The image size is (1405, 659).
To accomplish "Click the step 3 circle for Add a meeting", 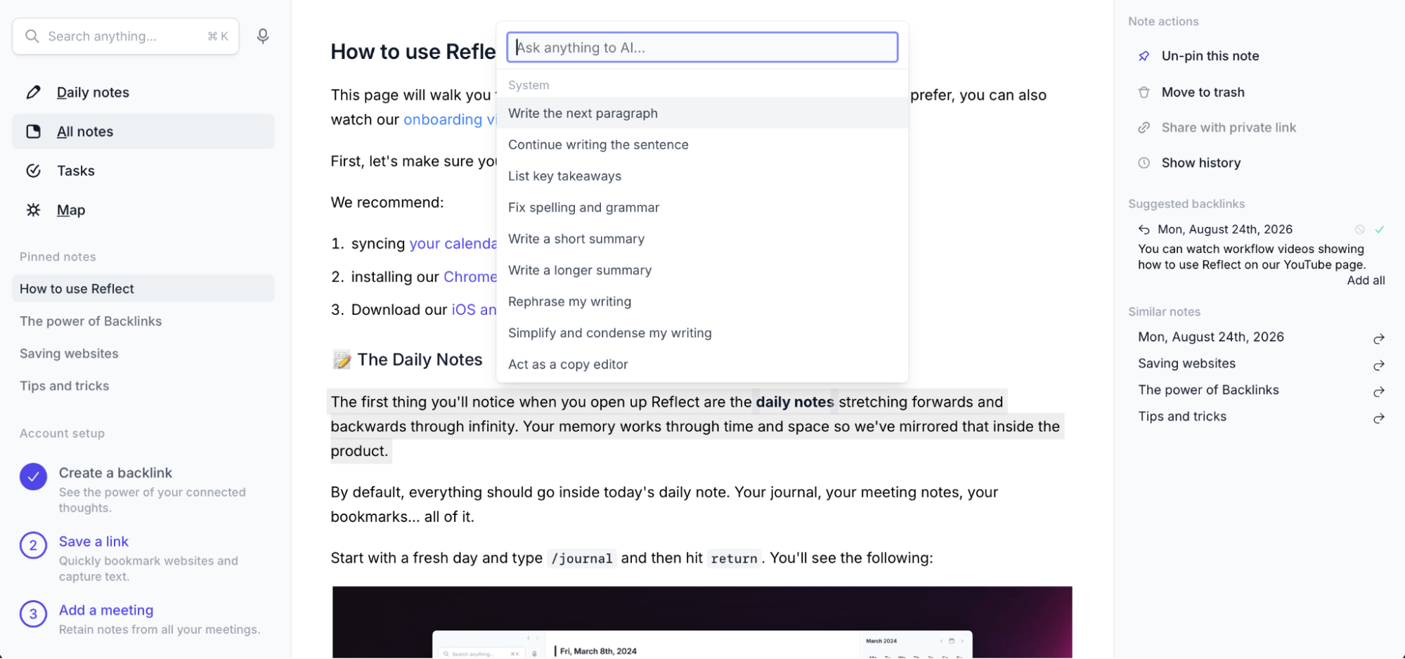I will pyautogui.click(x=33, y=613).
